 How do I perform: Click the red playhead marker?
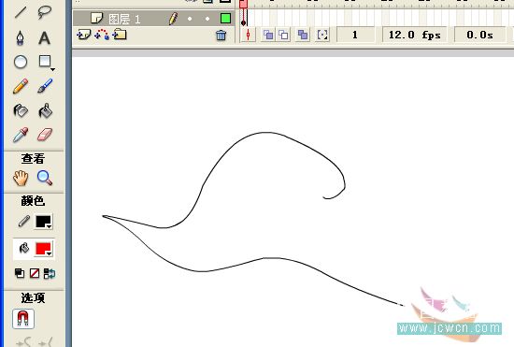(243, 4)
